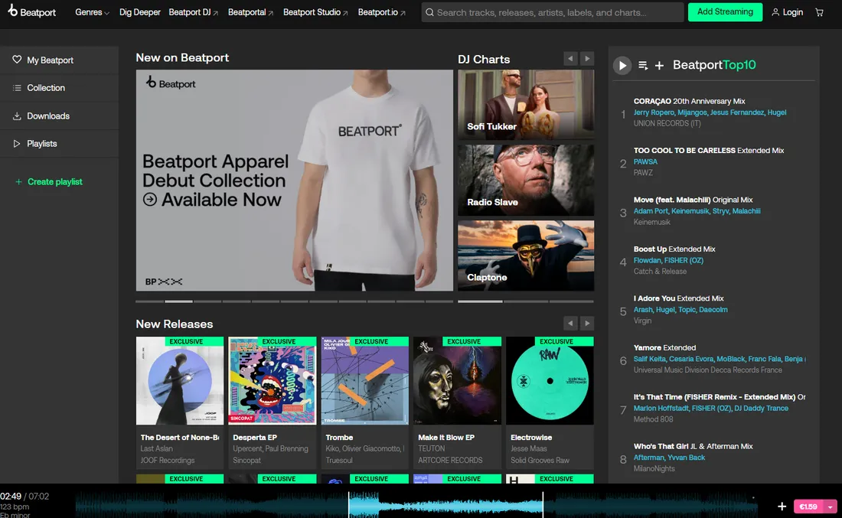Image resolution: width=842 pixels, height=518 pixels.
Task: Click the PAWSA artist link
Action: coord(645,161)
